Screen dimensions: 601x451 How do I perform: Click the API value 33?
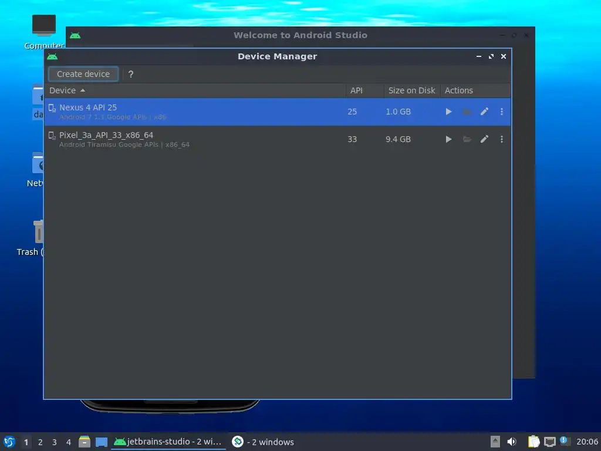point(352,139)
